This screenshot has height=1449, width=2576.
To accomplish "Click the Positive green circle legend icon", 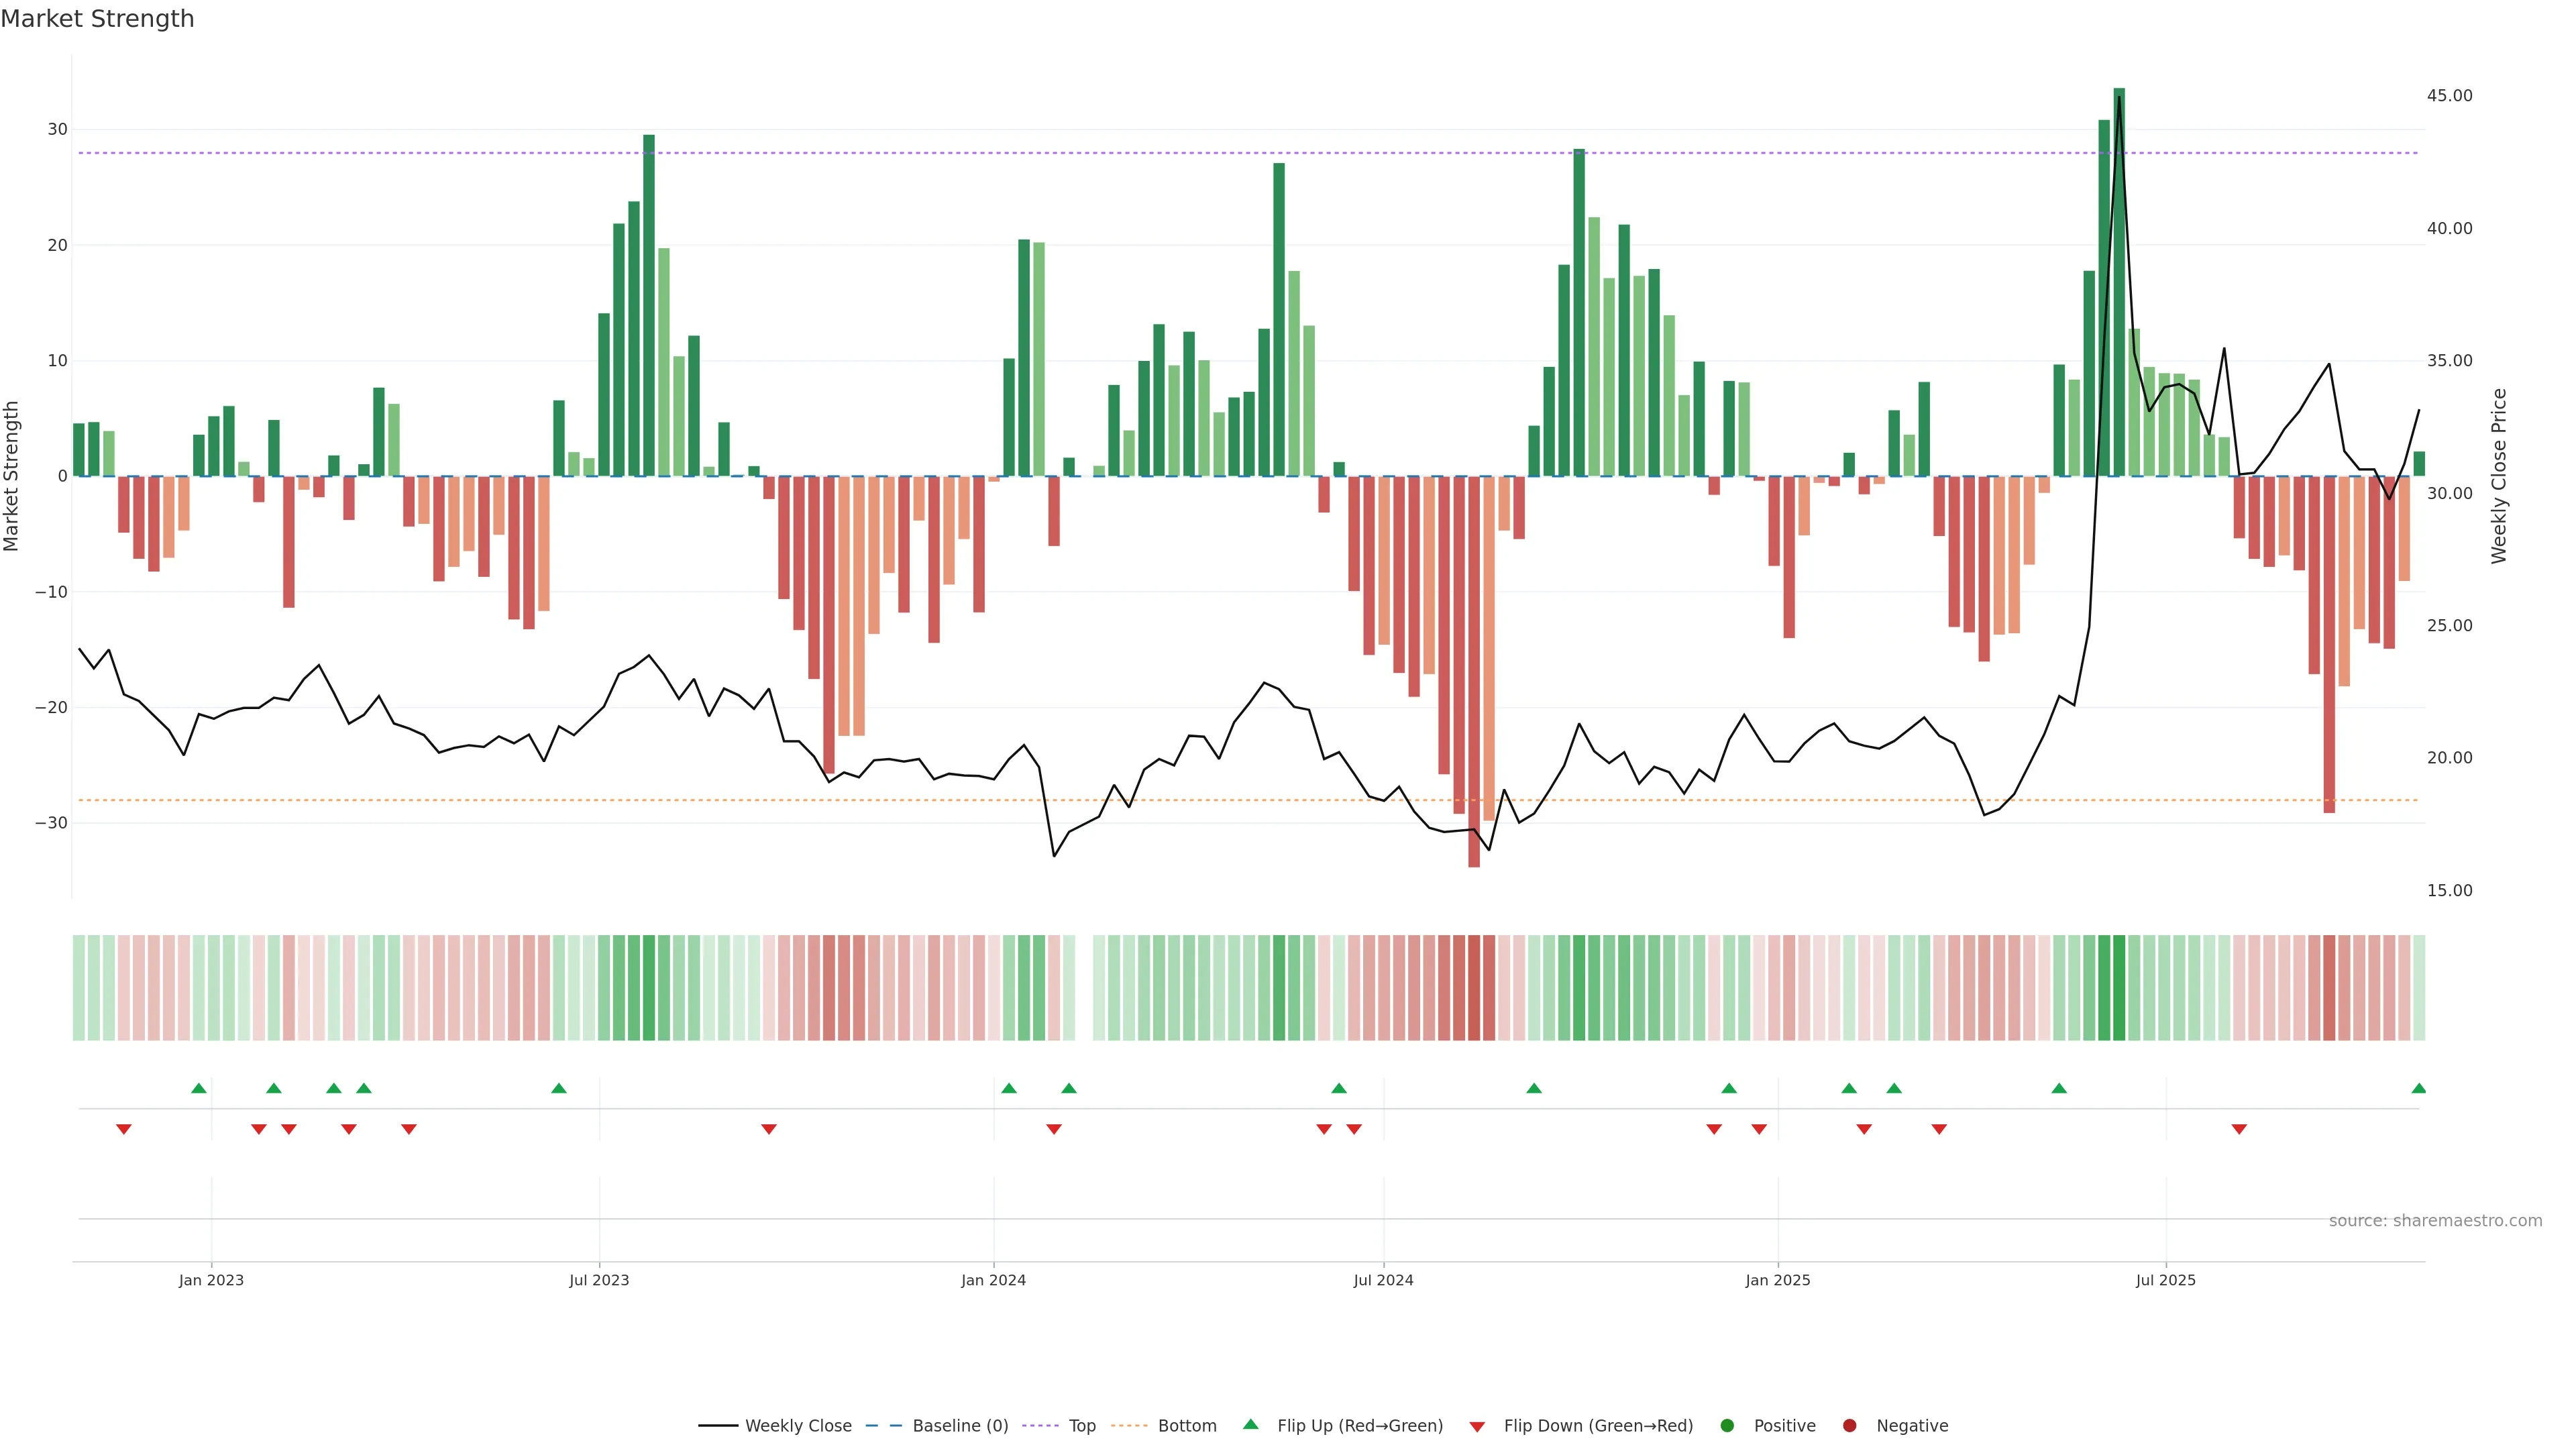I will tap(1727, 1425).
